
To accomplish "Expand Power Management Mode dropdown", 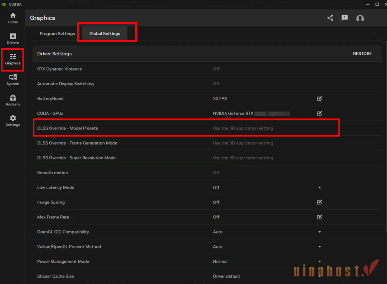I will coord(319,261).
